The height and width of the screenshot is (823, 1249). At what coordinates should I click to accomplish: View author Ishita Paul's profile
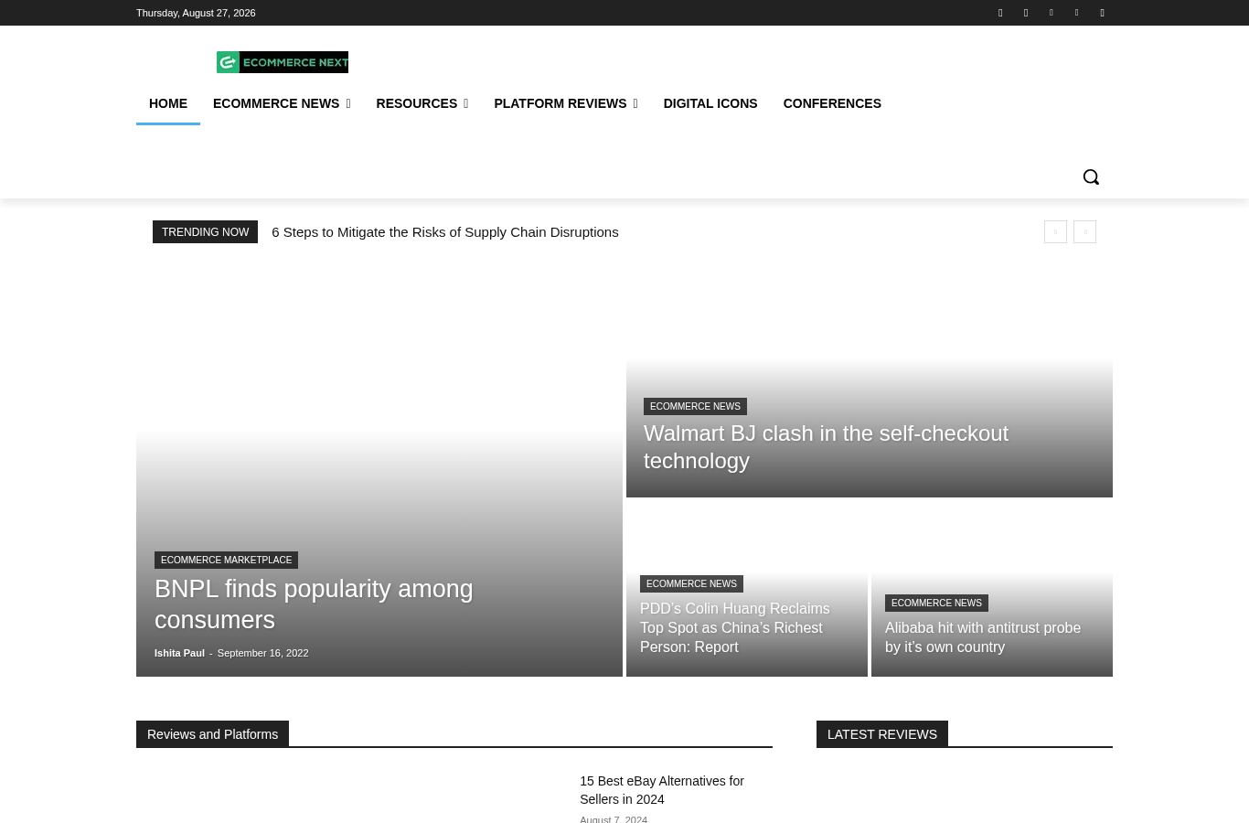pyautogui.click(x=179, y=653)
